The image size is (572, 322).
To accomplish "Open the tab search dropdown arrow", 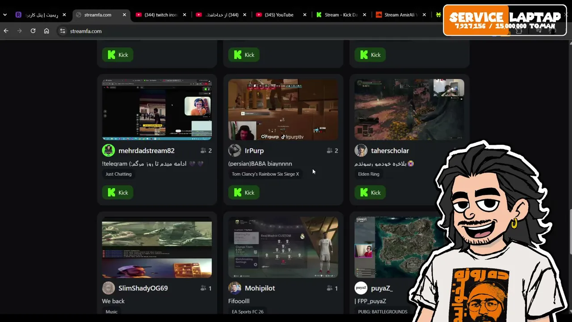I will (x=5, y=15).
